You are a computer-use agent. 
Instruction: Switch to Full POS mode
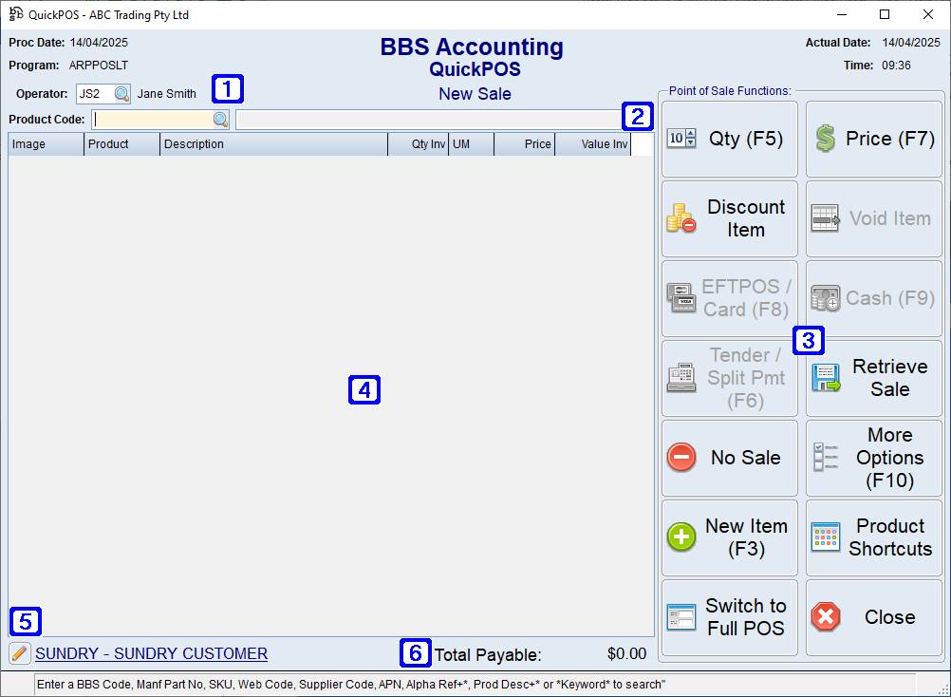click(x=729, y=617)
